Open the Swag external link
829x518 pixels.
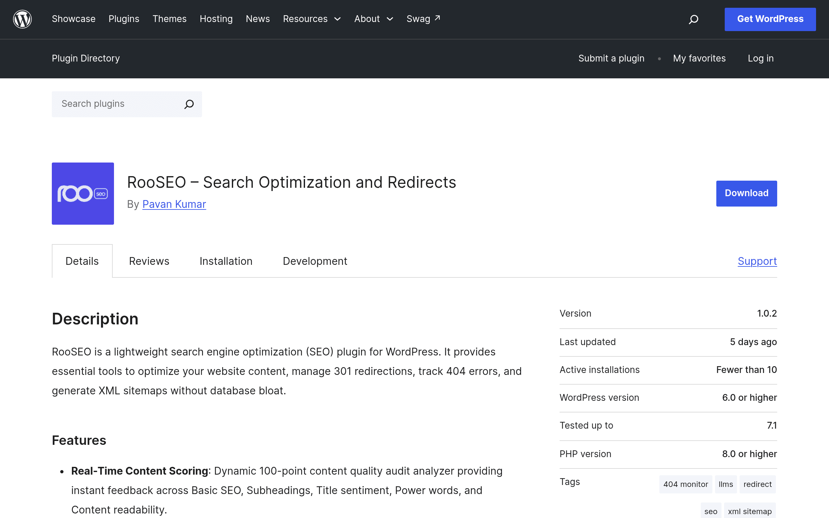pyautogui.click(x=424, y=19)
